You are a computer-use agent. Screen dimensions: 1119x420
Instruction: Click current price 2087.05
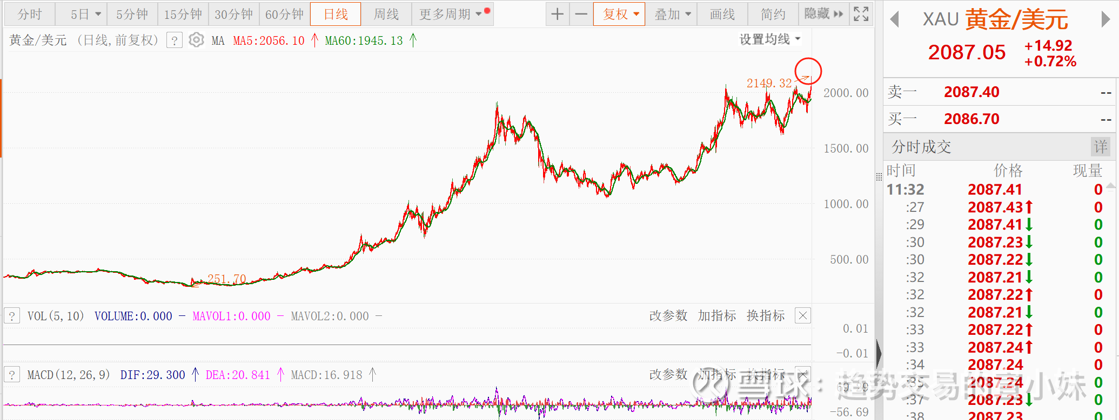(967, 52)
